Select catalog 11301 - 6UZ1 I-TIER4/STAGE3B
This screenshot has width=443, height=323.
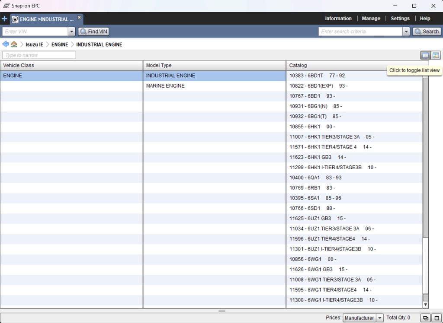point(354,249)
